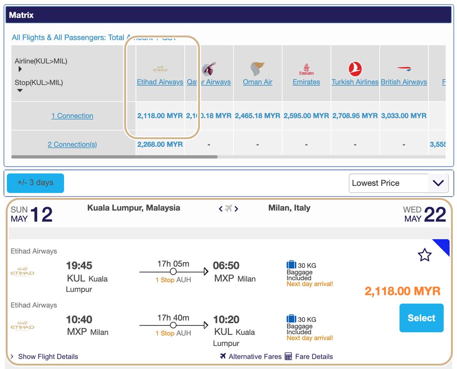457x369 pixels.
Task: Click the 2,118.00 MYR total price in orange
Action: [403, 291]
